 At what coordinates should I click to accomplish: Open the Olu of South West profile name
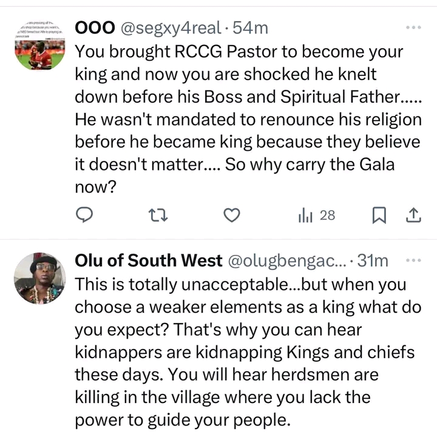148,261
